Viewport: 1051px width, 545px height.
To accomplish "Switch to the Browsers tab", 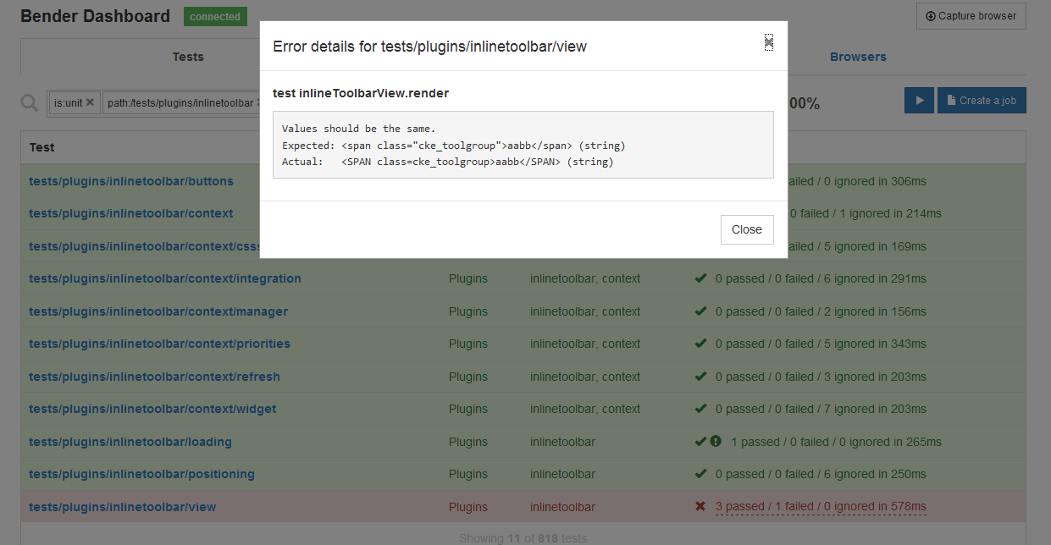I will (x=858, y=57).
